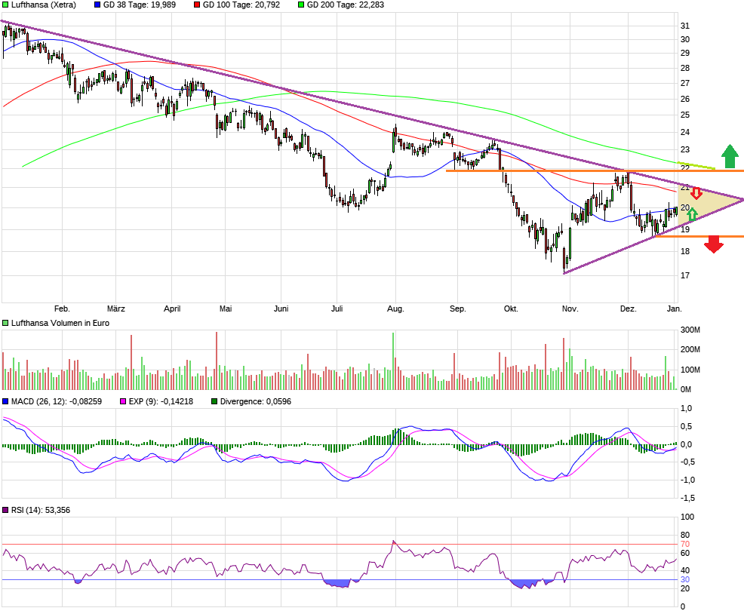Screen dimensions: 744x614
Task: Click the 'Lufthansa Volumen in Euro' label
Action: coord(60,323)
